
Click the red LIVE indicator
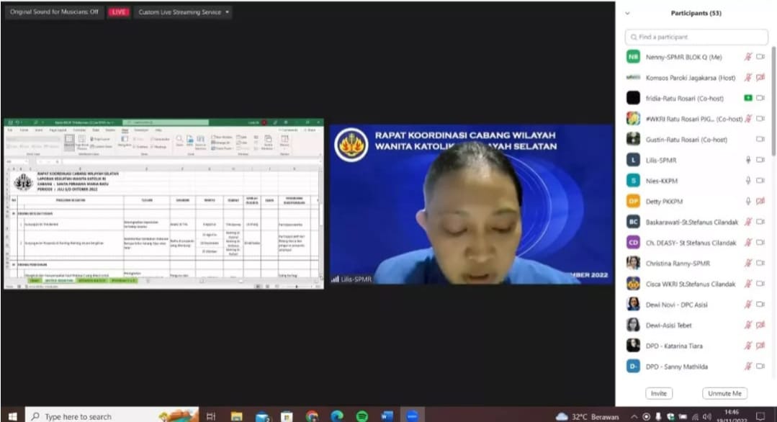[x=118, y=12]
